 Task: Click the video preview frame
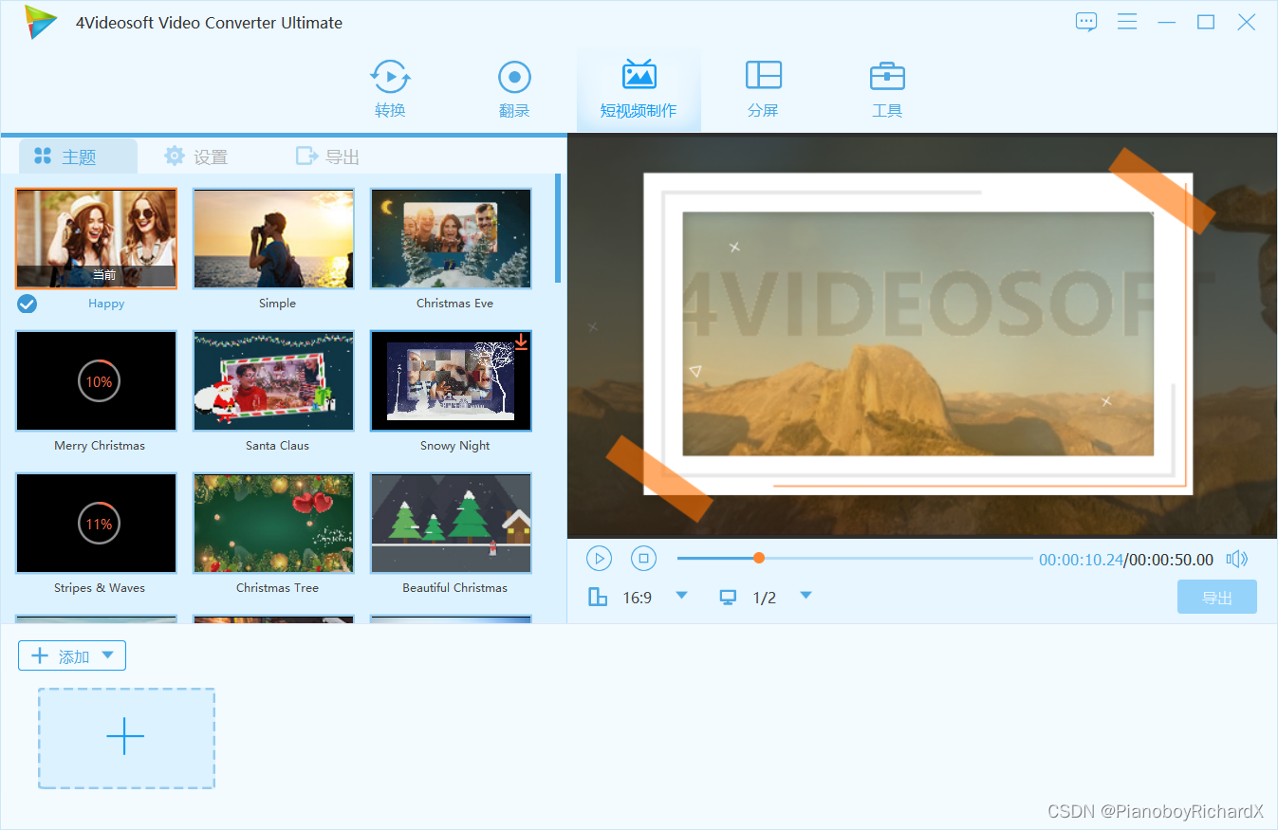pyautogui.click(x=922, y=337)
